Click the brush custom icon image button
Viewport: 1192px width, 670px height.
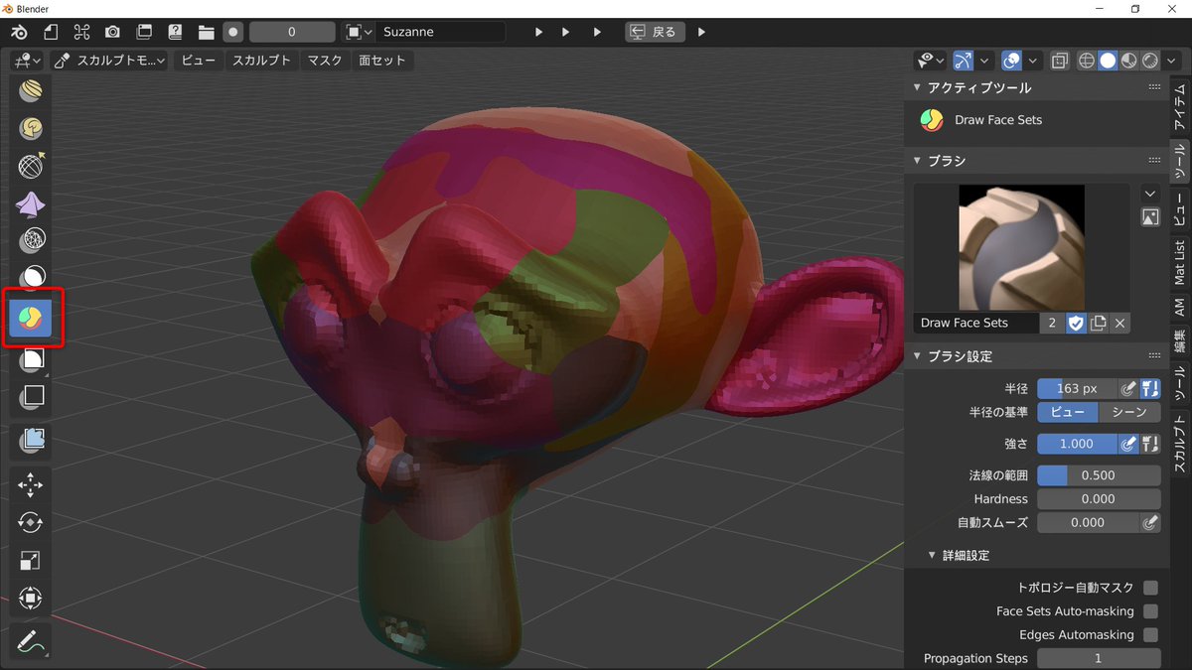tap(1150, 216)
